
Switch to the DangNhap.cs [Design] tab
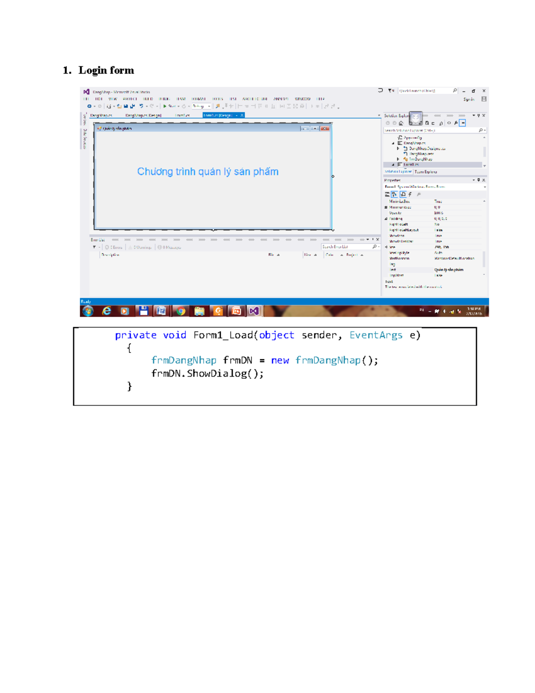click(x=144, y=115)
